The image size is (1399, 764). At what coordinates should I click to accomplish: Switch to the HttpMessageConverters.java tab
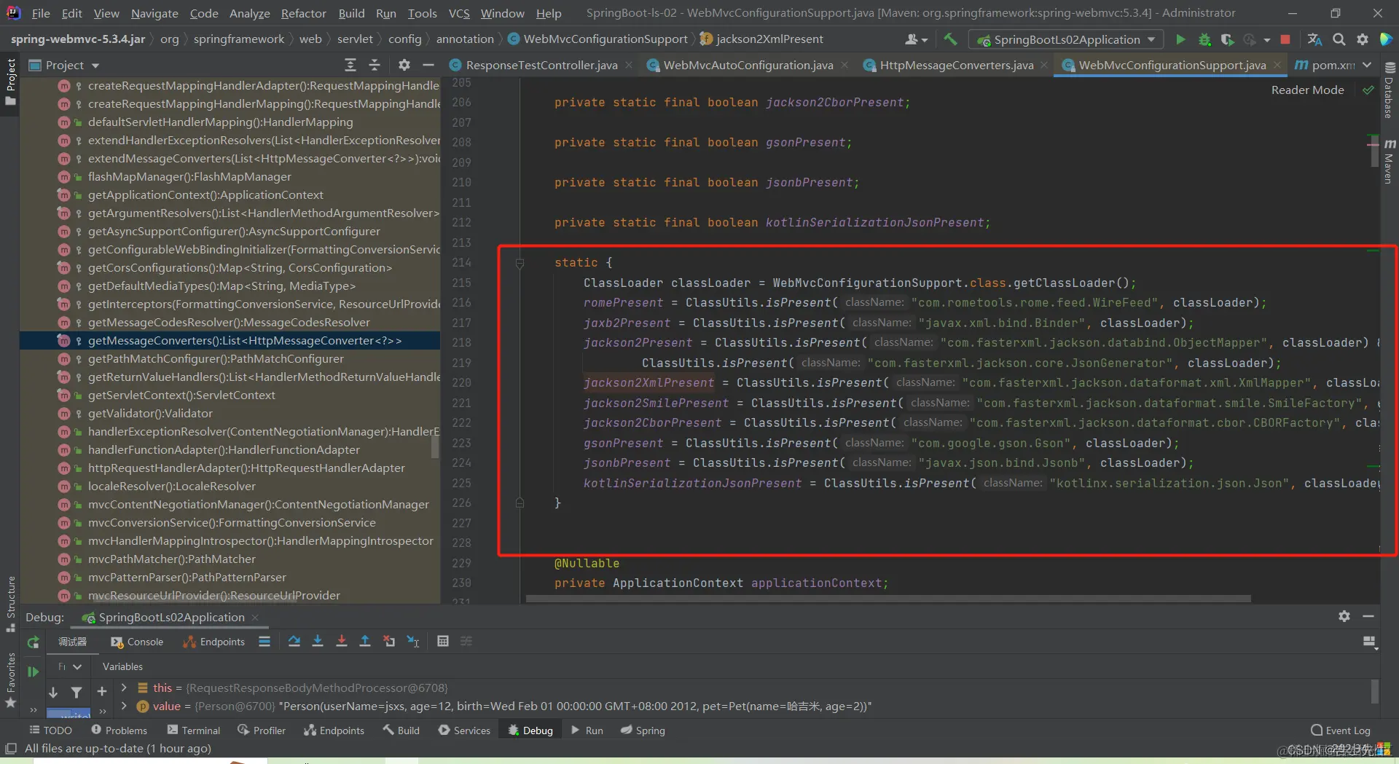(956, 65)
